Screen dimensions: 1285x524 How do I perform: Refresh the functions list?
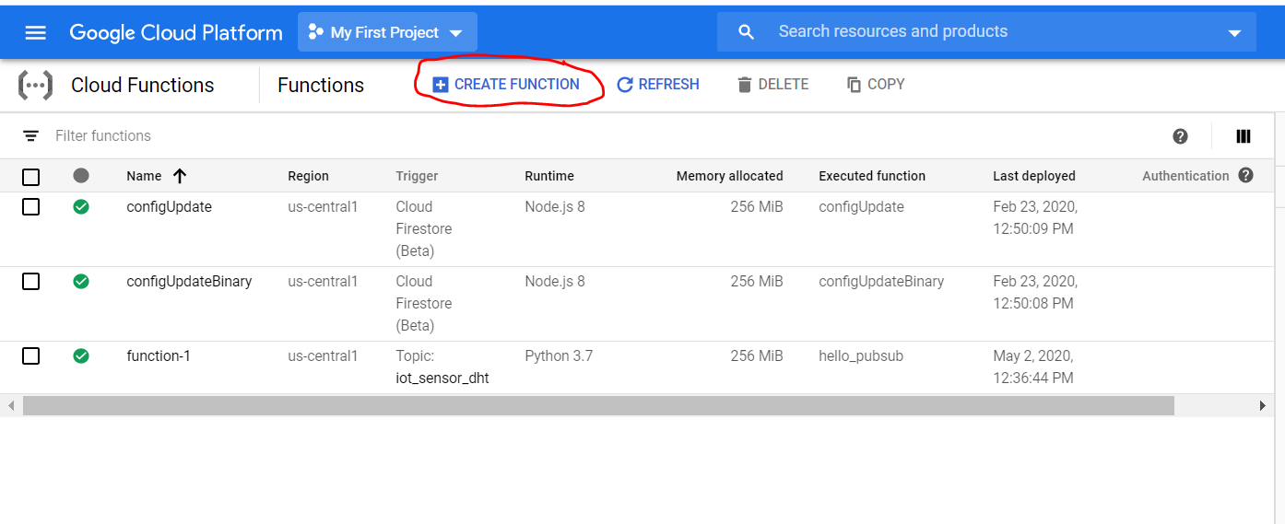657,84
